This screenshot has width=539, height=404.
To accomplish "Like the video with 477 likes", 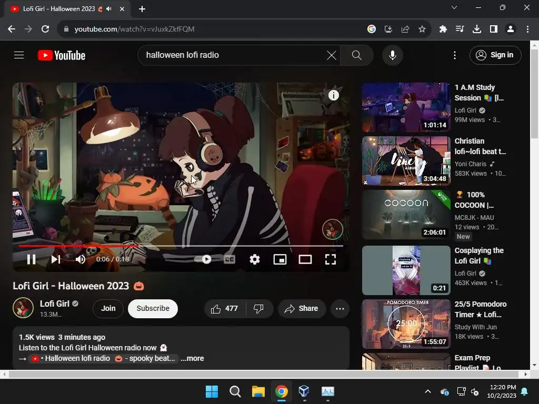I will tap(225, 308).
